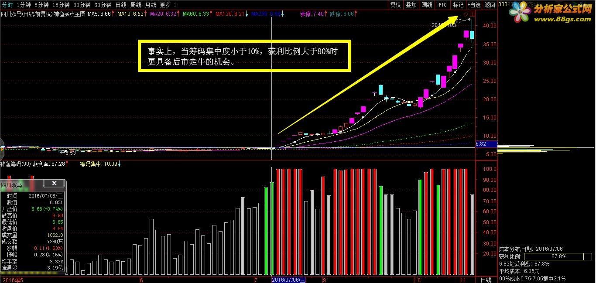Click the 流通股 3.19亿 row in info popup
Image resolution: width=596 pixels, height=283 pixels.
(x=32, y=268)
